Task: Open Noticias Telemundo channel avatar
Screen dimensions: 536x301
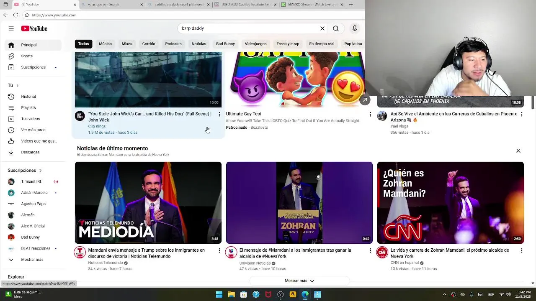Action: [80, 252]
